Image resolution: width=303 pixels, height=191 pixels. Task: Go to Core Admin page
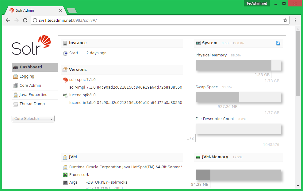(35, 86)
